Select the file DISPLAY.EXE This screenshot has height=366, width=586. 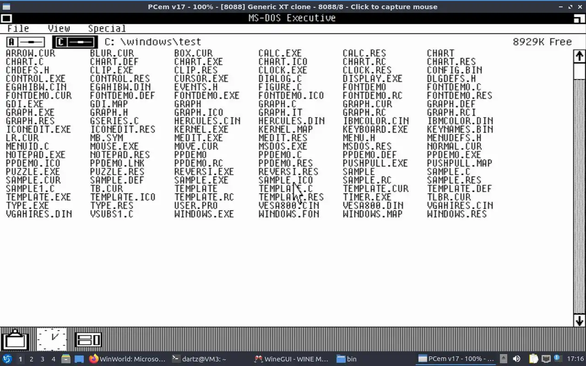(372, 79)
